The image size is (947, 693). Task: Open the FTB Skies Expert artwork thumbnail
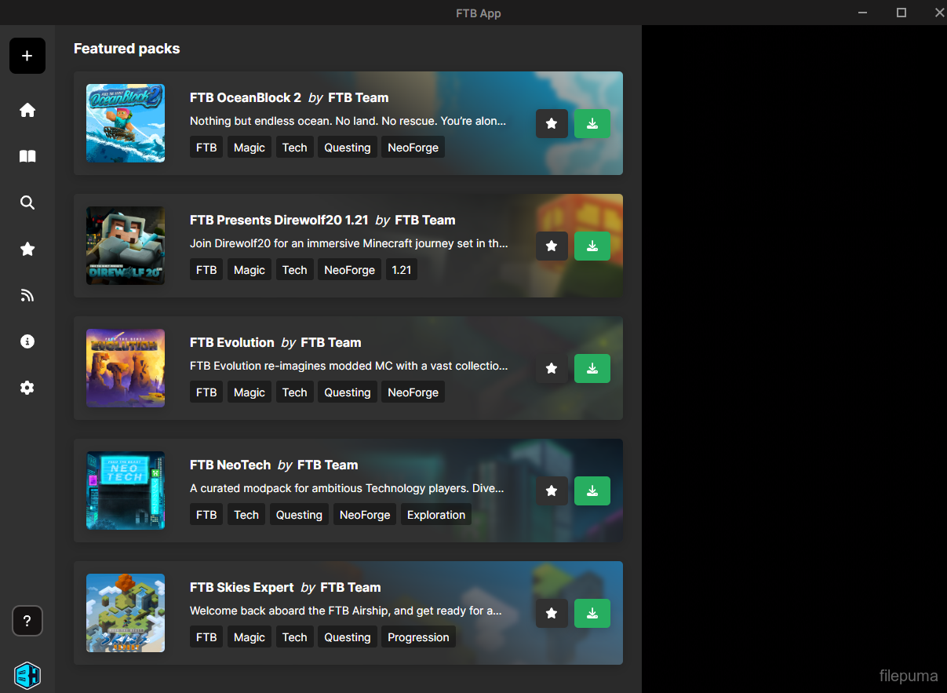pos(126,613)
